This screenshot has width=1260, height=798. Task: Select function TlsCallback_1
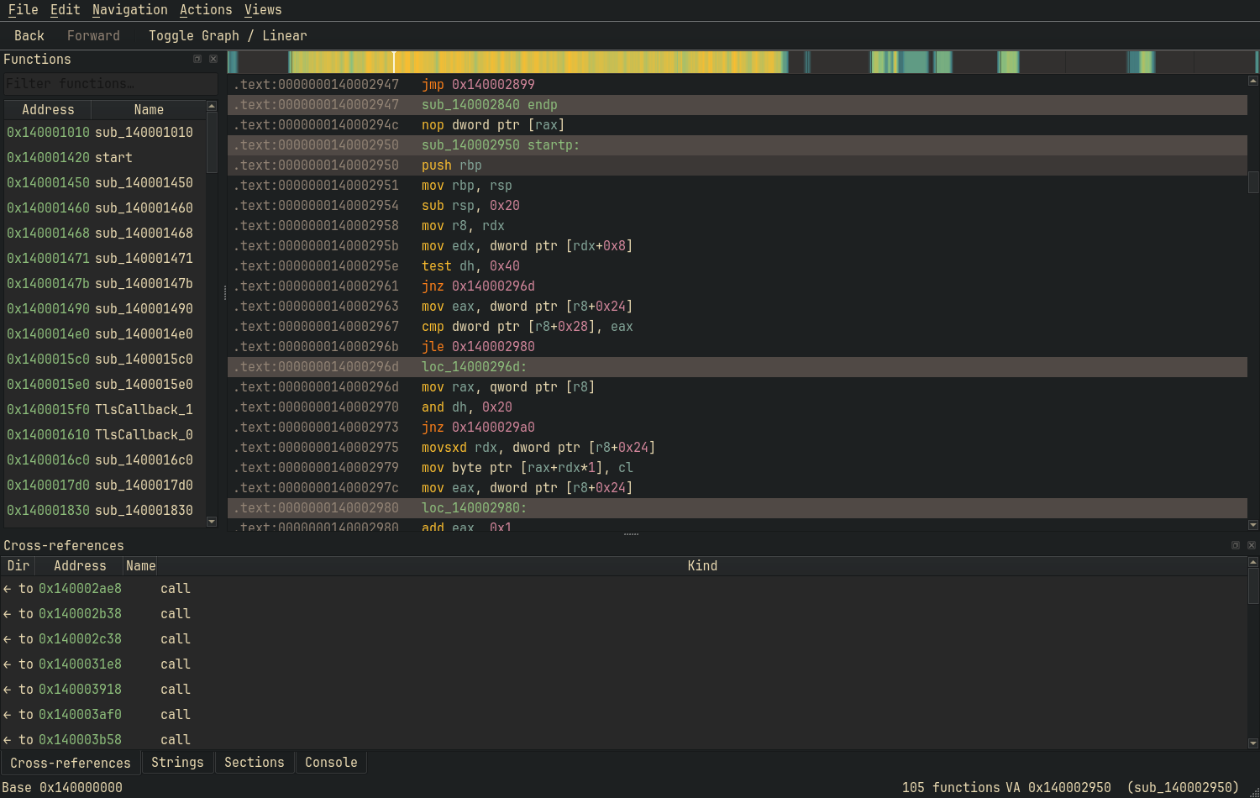coord(105,410)
